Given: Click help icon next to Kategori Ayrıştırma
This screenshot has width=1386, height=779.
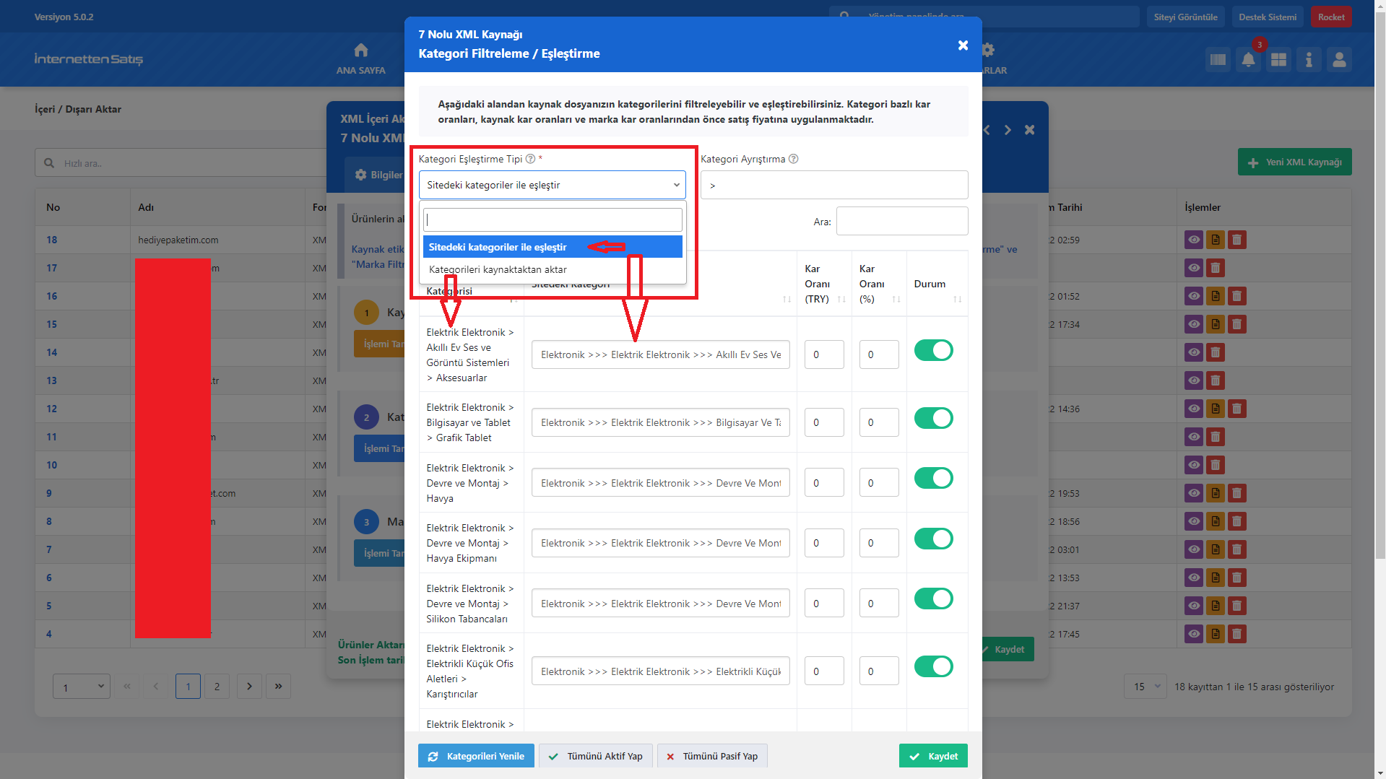Looking at the screenshot, I should 793,159.
